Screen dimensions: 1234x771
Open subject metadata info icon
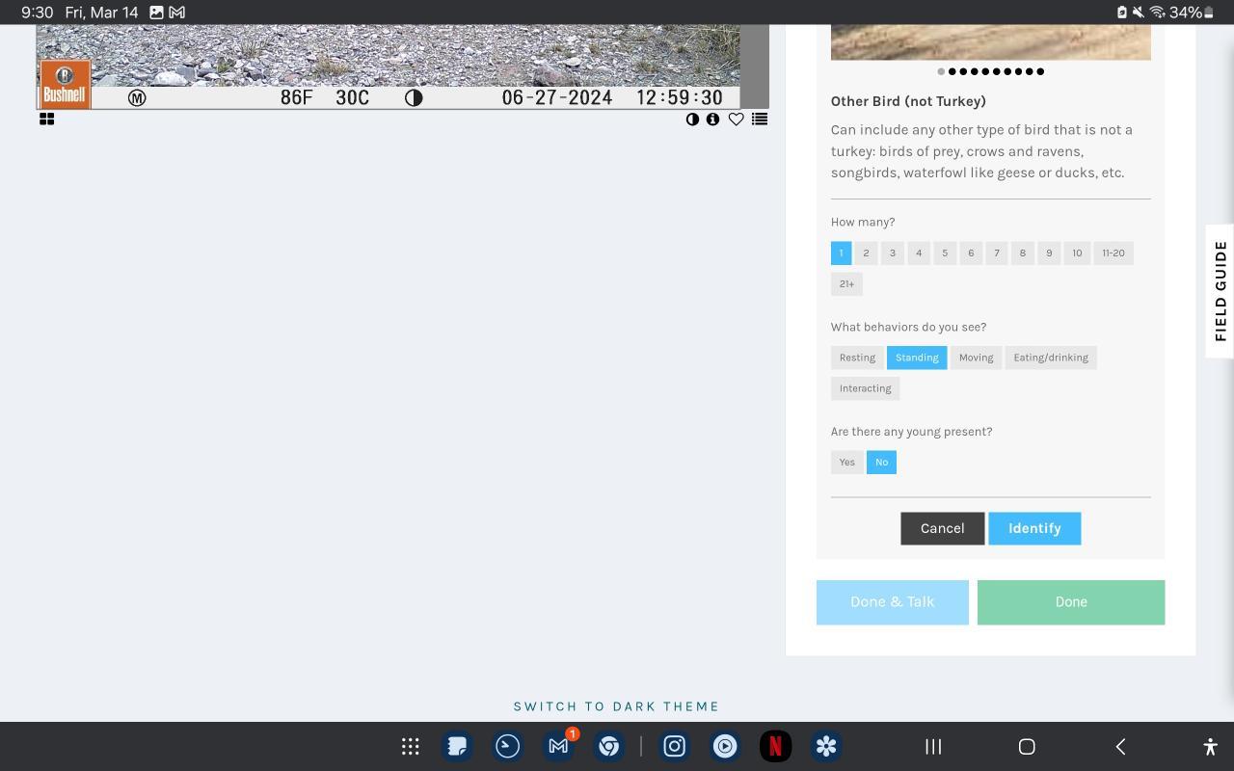tap(712, 120)
